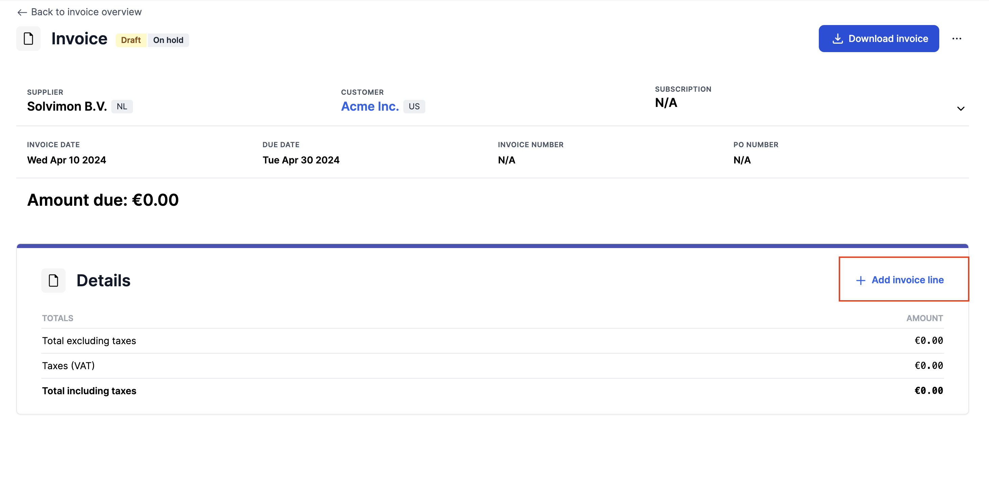
Task: Go back to invoice overview
Action: pos(86,12)
